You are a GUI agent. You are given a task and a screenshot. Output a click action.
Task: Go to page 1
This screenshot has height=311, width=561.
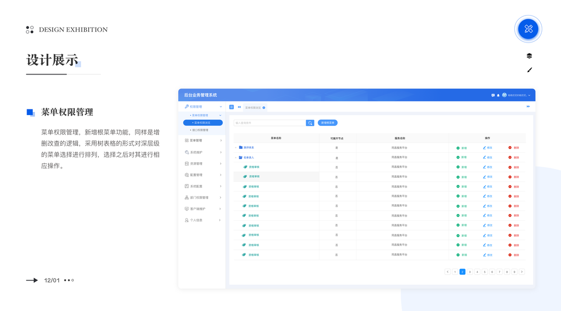click(455, 272)
